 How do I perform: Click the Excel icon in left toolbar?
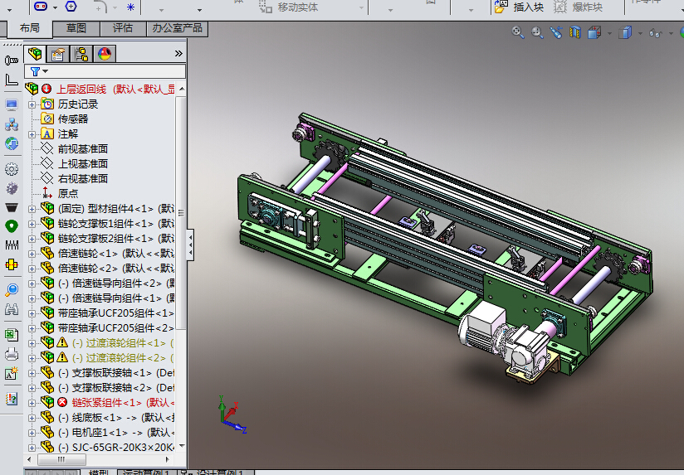[12, 335]
